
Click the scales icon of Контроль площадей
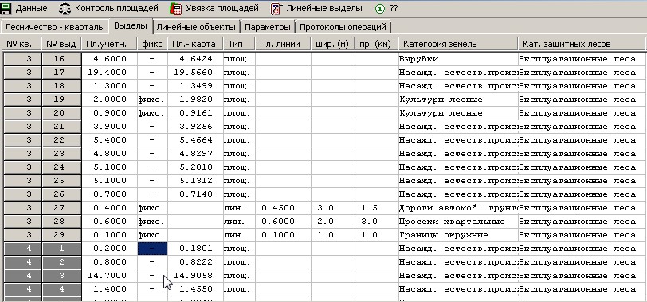click(65, 8)
